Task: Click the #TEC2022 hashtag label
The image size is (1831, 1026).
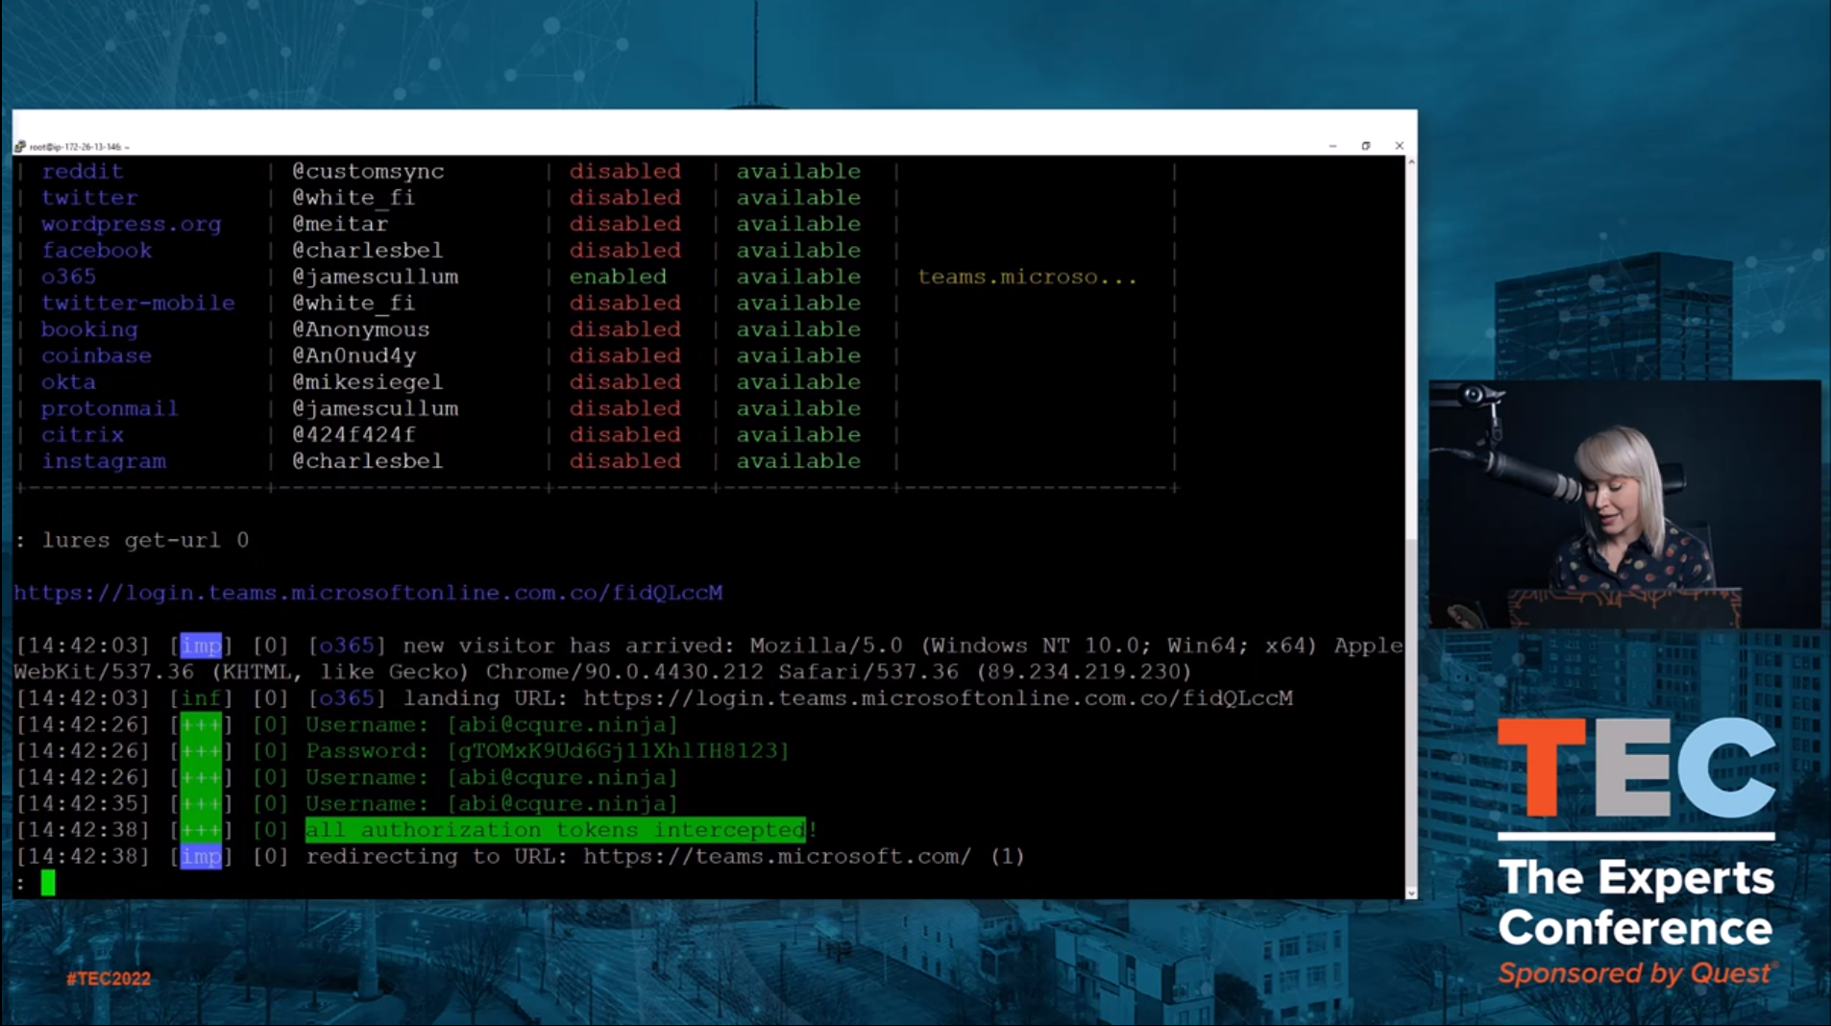Action: pos(109,979)
